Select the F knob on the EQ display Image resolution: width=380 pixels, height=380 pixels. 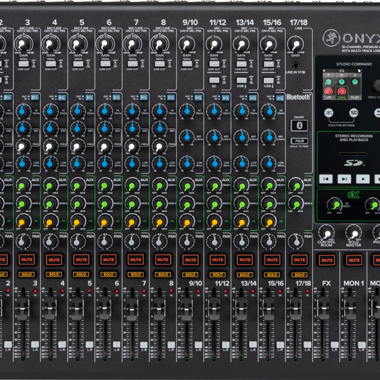[328, 82]
